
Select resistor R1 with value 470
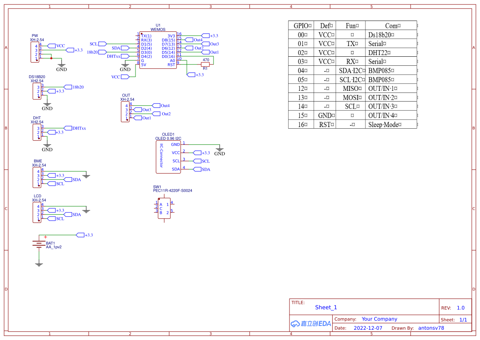[x=205, y=64]
